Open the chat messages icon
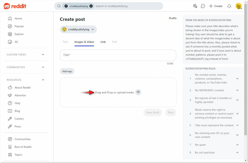 (x=203, y=6)
